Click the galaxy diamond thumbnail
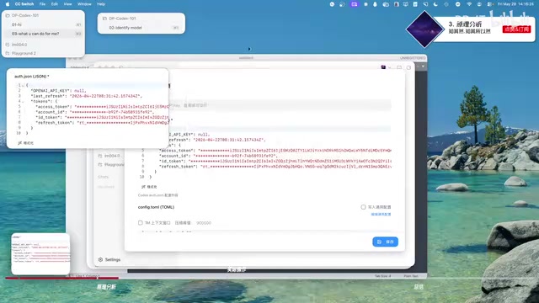Image resolution: width=539 pixels, height=303 pixels. [x=424, y=29]
